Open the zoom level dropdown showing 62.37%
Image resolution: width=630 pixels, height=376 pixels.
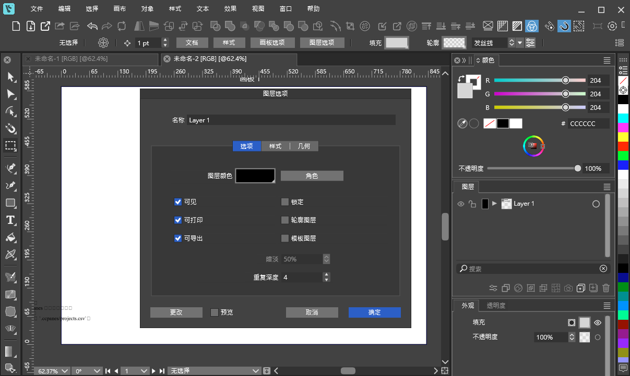click(52, 371)
